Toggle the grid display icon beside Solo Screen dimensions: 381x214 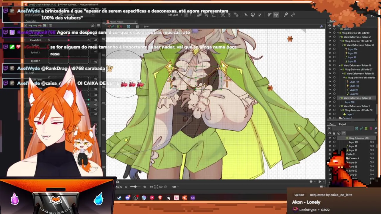(x=137, y=26)
